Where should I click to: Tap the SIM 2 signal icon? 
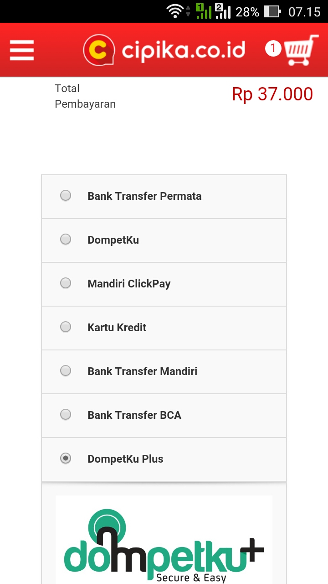tap(223, 11)
